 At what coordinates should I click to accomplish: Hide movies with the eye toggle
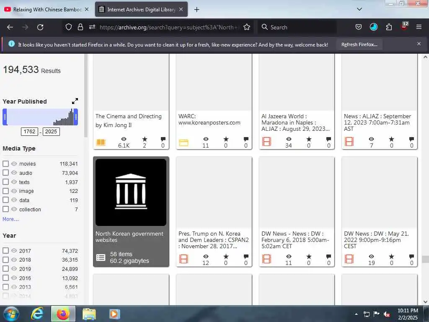point(14,164)
